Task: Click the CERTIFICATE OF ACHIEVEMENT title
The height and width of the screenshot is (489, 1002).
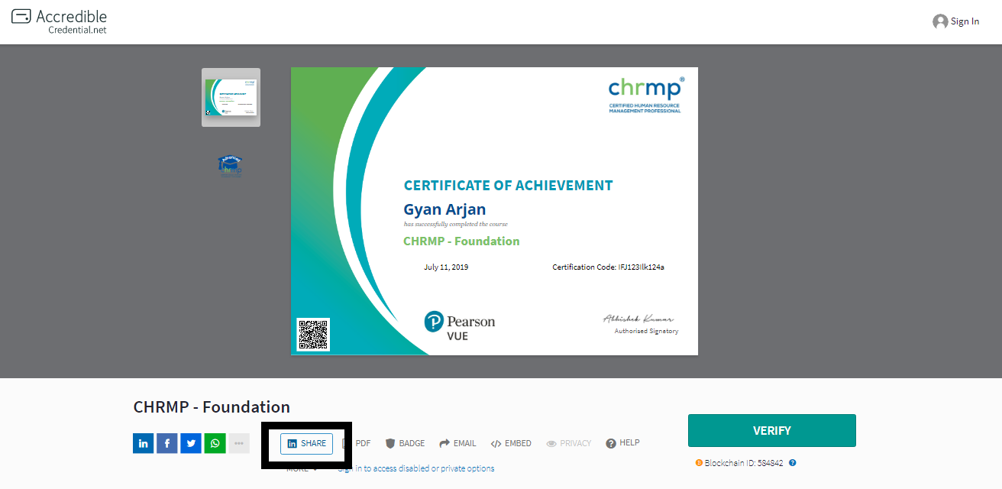Action: tap(508, 186)
